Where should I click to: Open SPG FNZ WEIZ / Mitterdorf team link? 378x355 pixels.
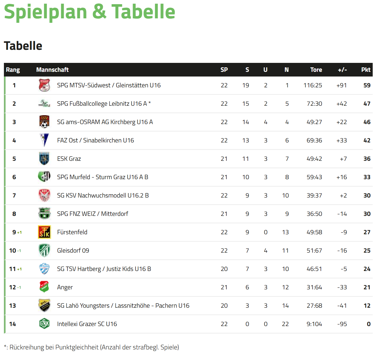[x=93, y=214]
